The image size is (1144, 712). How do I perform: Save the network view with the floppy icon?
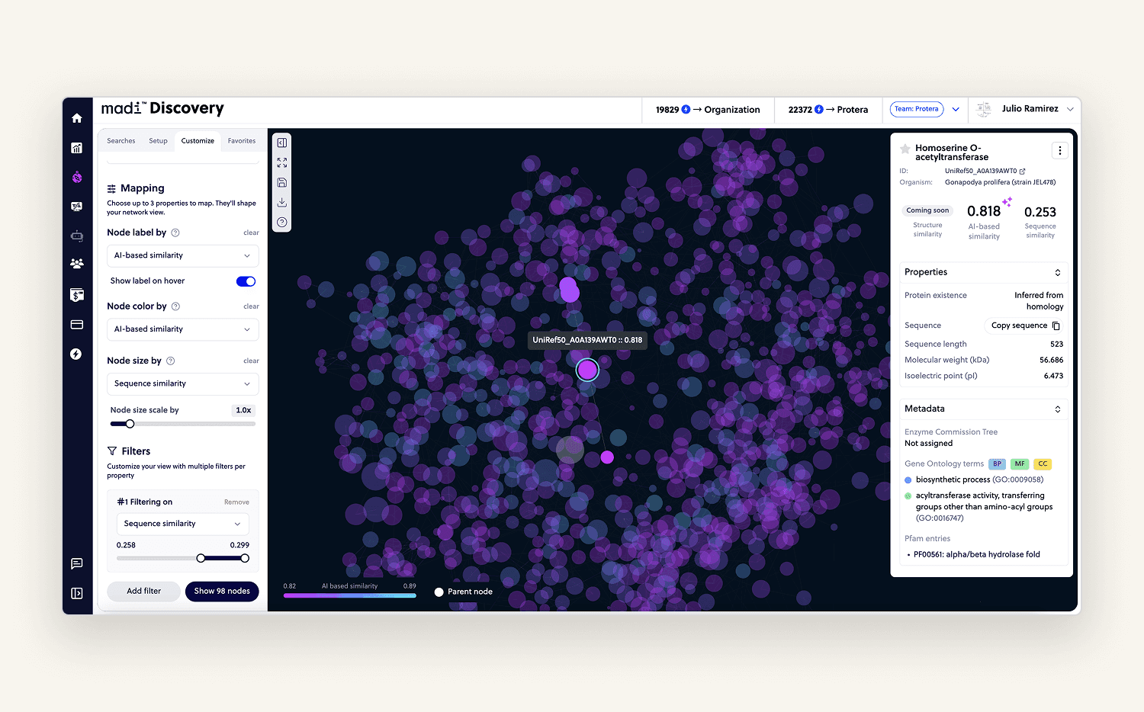pyautogui.click(x=282, y=183)
